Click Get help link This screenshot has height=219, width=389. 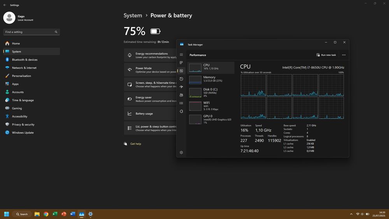[136, 144]
